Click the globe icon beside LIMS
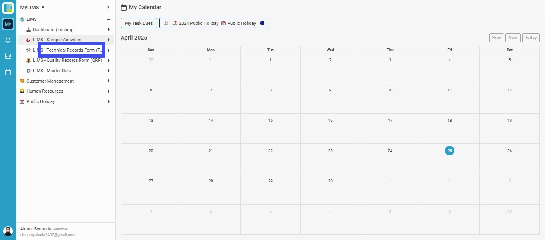The height and width of the screenshot is (240, 545). coord(22,19)
